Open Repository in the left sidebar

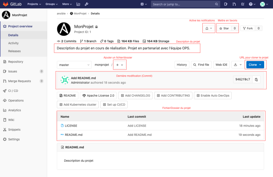click(16, 62)
